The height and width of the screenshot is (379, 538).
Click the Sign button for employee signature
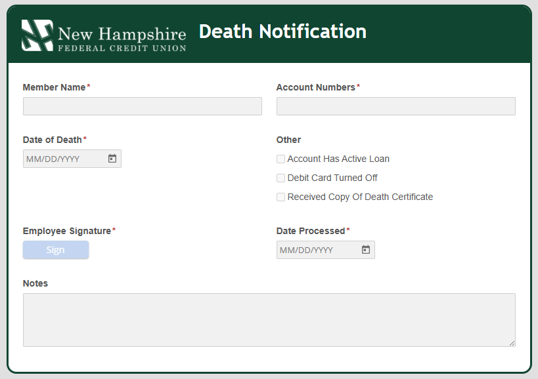tap(56, 250)
